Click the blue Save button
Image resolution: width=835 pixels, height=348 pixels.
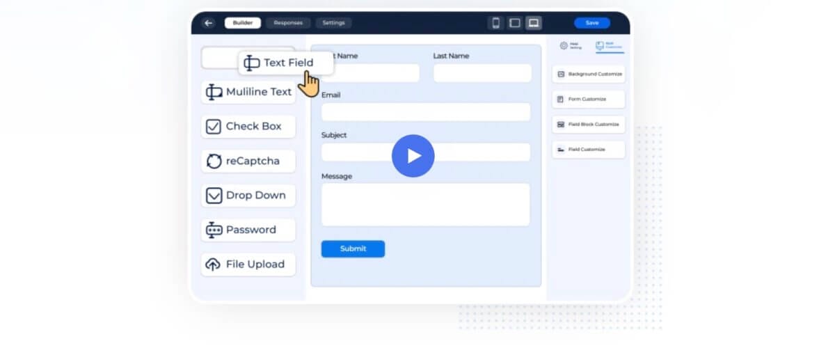tap(592, 23)
